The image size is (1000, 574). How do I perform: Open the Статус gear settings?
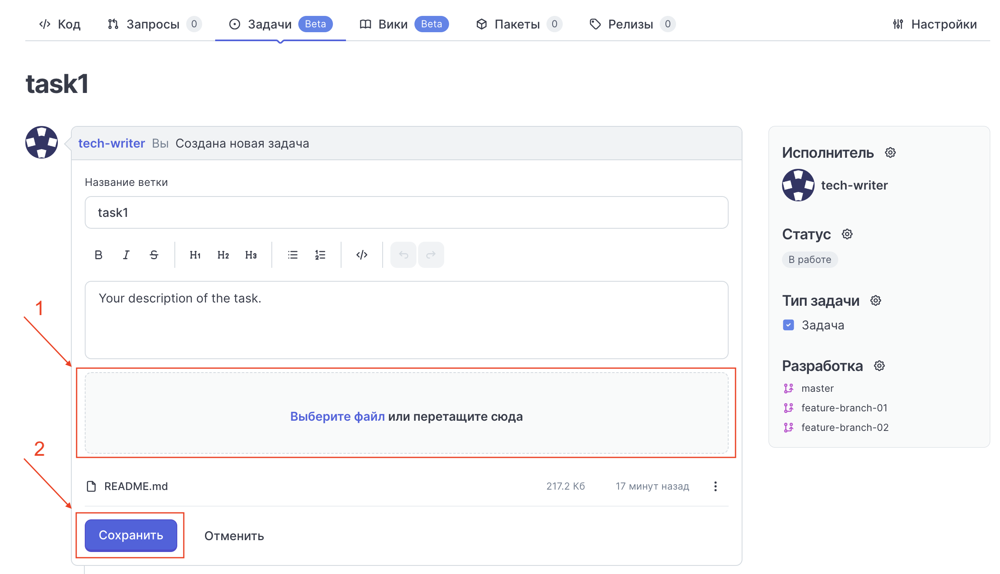847,234
